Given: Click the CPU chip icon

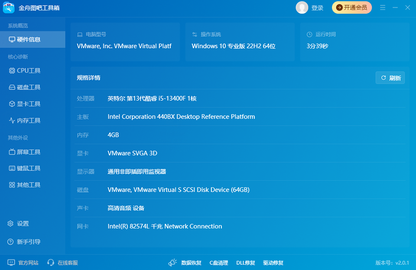Looking at the screenshot, I should point(12,71).
